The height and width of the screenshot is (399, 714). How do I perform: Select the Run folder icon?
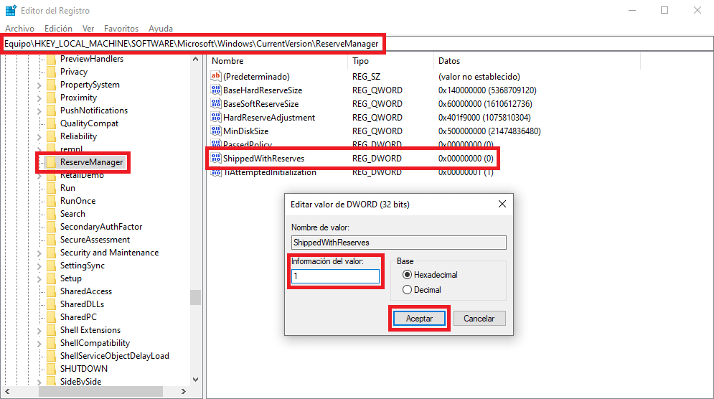tap(52, 187)
